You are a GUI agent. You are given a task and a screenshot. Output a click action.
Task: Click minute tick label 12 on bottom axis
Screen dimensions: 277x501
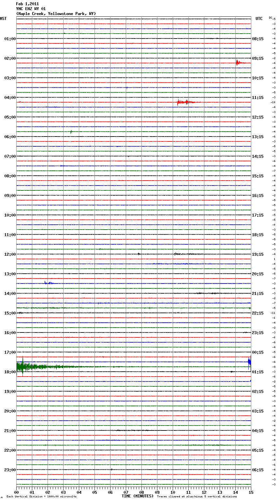coord(204,492)
